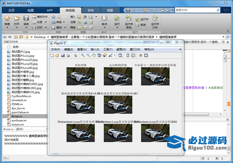This screenshot has height=163, width=233.
Task: Click the Breakpoints icon
Action: [x=105, y=18]
